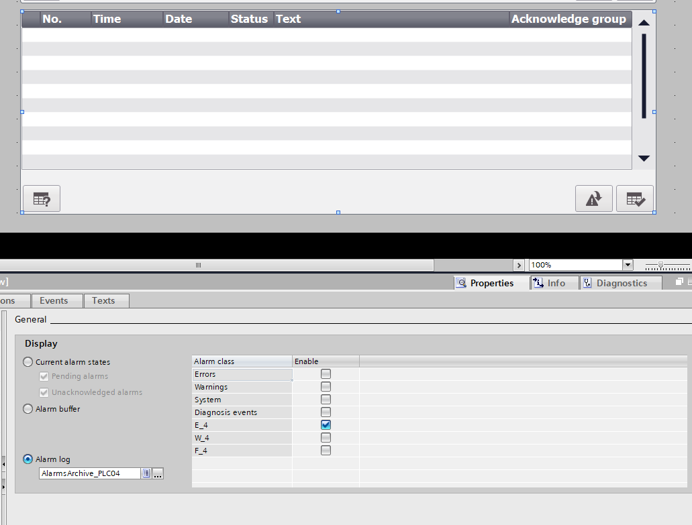Image resolution: width=692 pixels, height=525 pixels.
Task: Click the zoom slider handle
Action: 660,265
